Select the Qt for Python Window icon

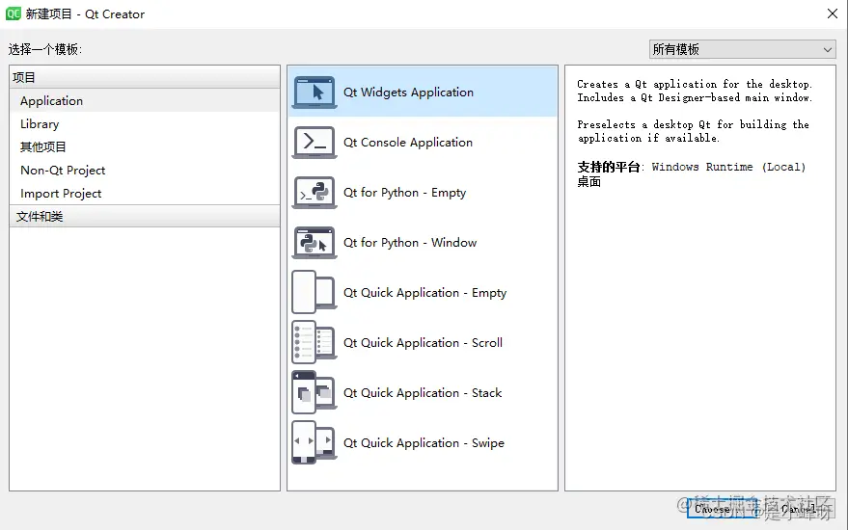point(315,243)
